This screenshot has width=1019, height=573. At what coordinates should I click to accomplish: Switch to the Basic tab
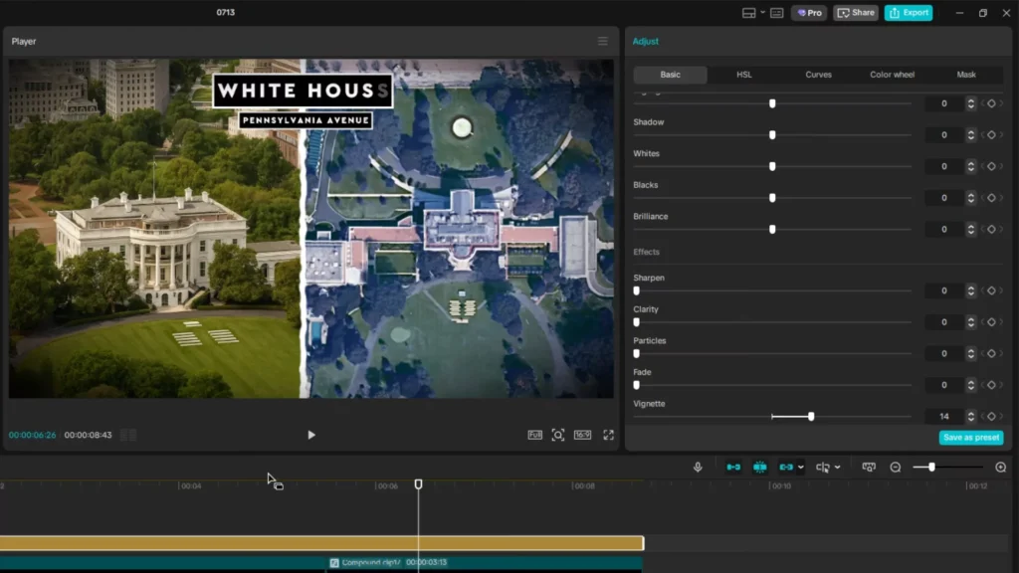point(670,75)
